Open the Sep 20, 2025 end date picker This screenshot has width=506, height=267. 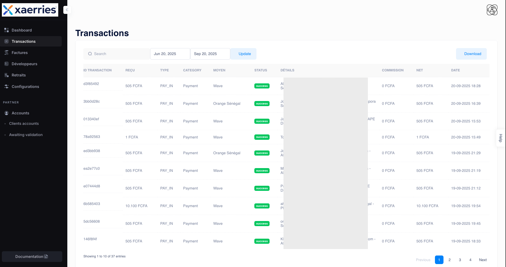pyautogui.click(x=210, y=54)
